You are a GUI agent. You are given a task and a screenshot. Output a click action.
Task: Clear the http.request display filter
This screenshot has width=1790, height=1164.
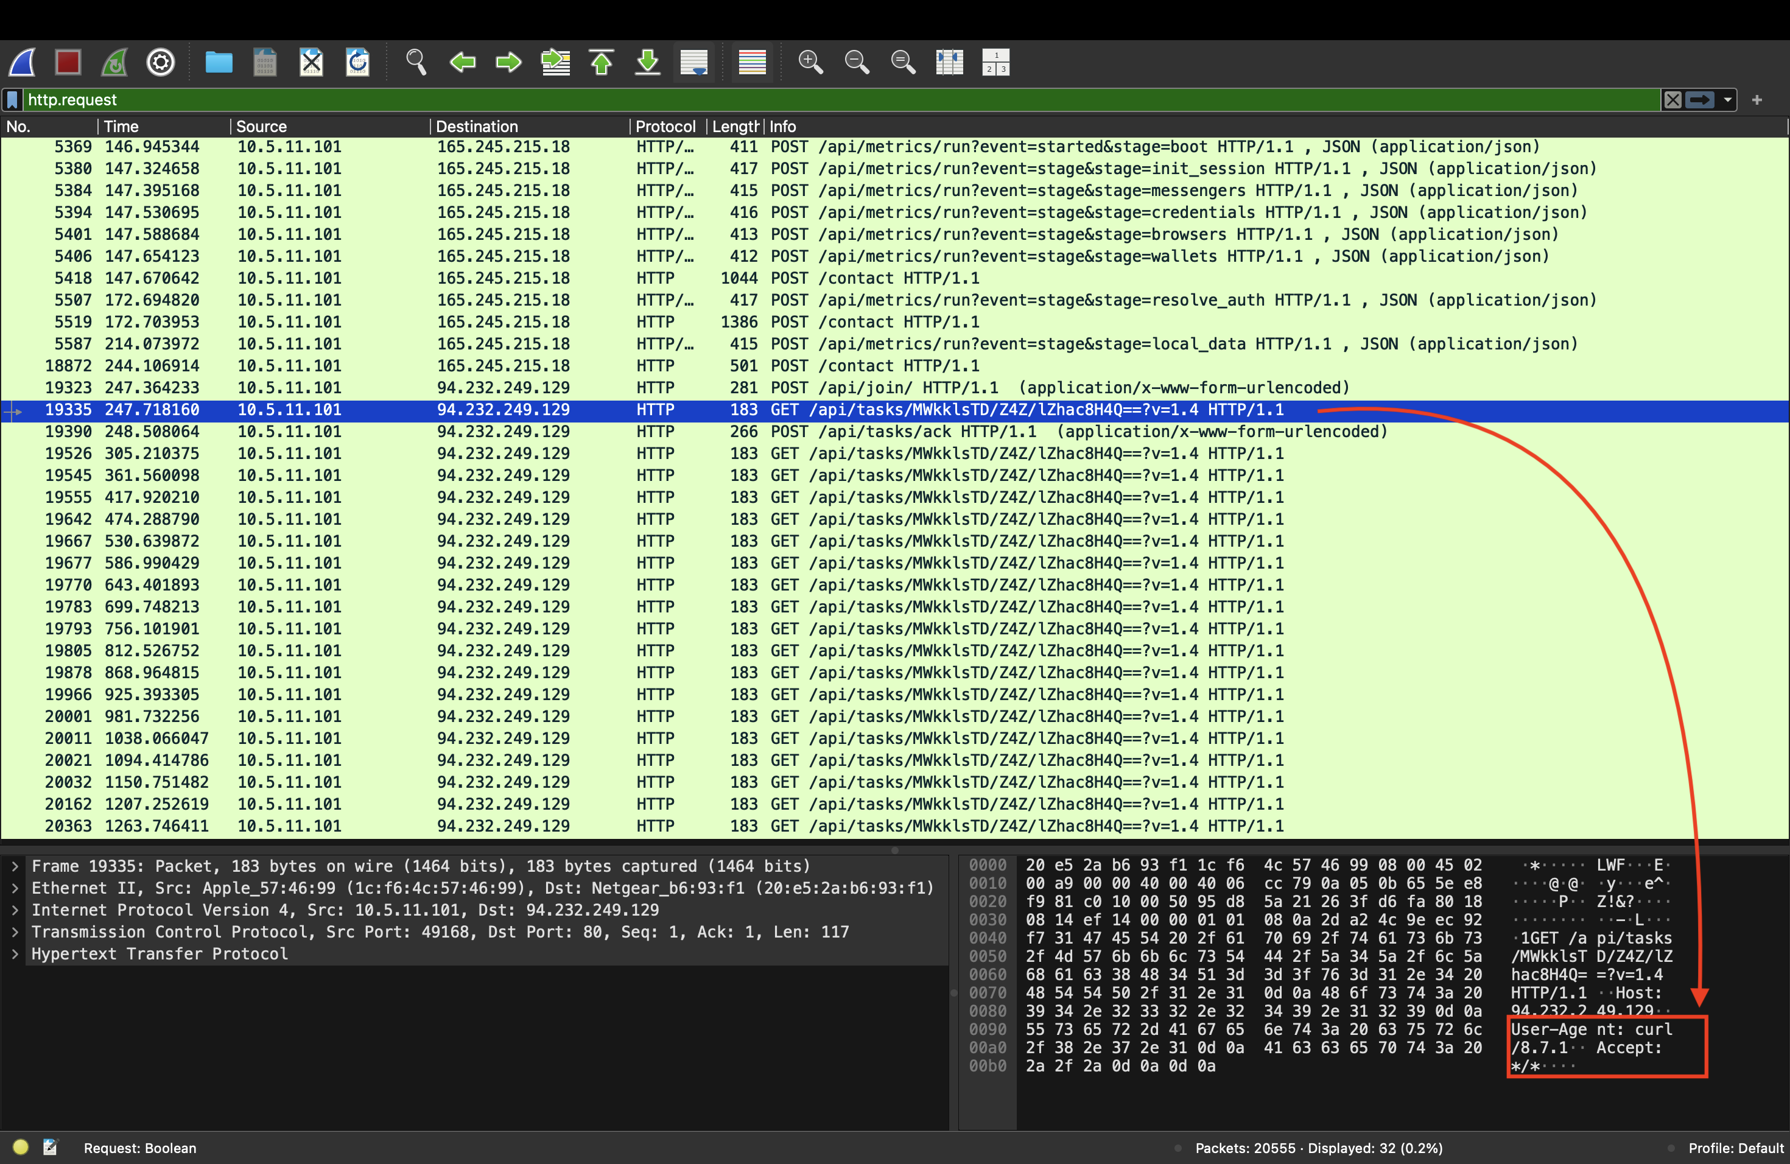coord(1672,100)
